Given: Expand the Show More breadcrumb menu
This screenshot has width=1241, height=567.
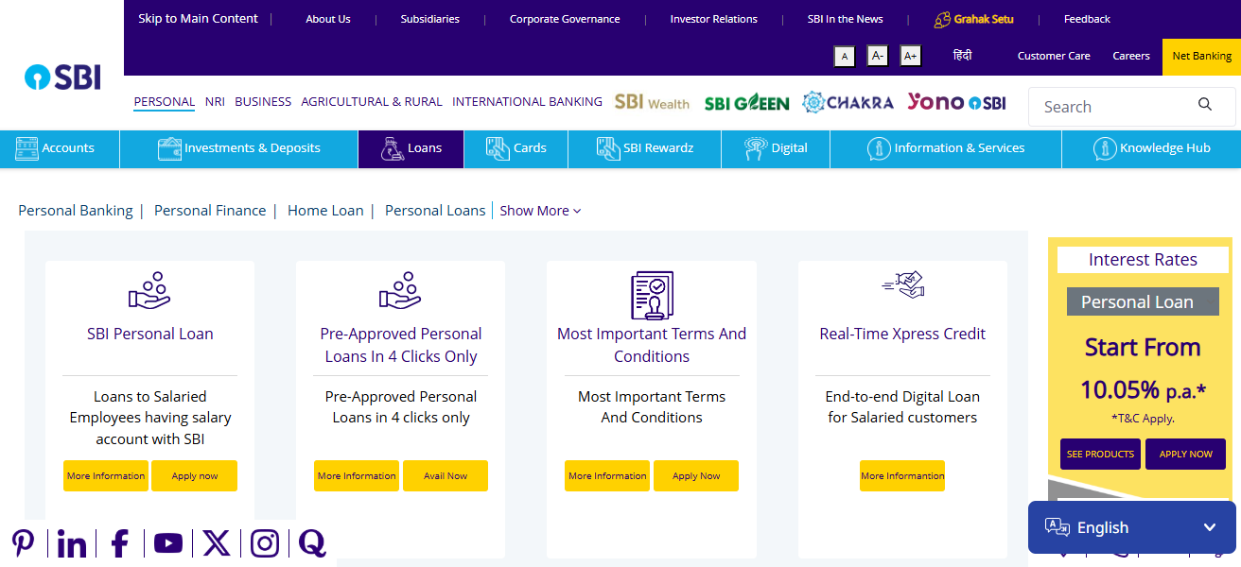Looking at the screenshot, I should pos(539,210).
